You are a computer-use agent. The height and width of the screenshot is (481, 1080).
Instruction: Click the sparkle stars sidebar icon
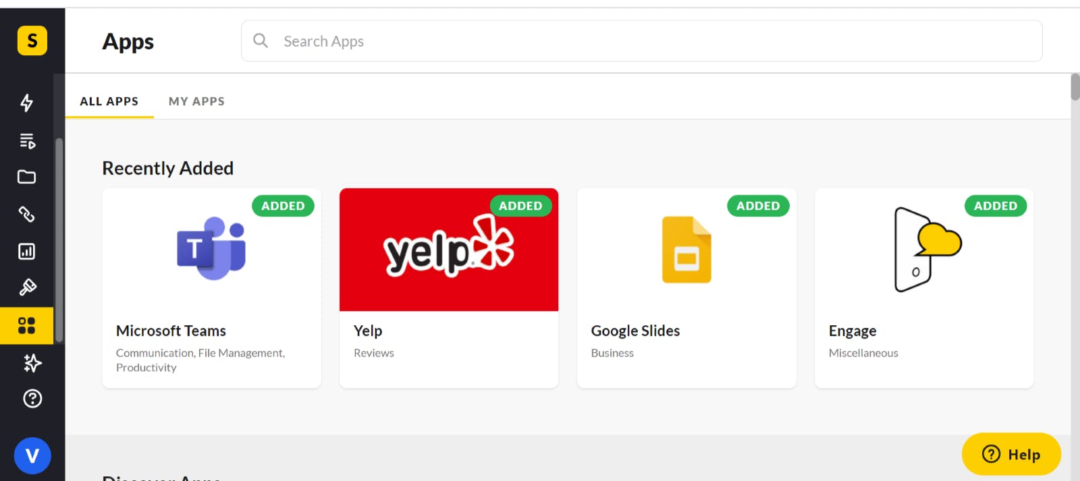coord(32,363)
